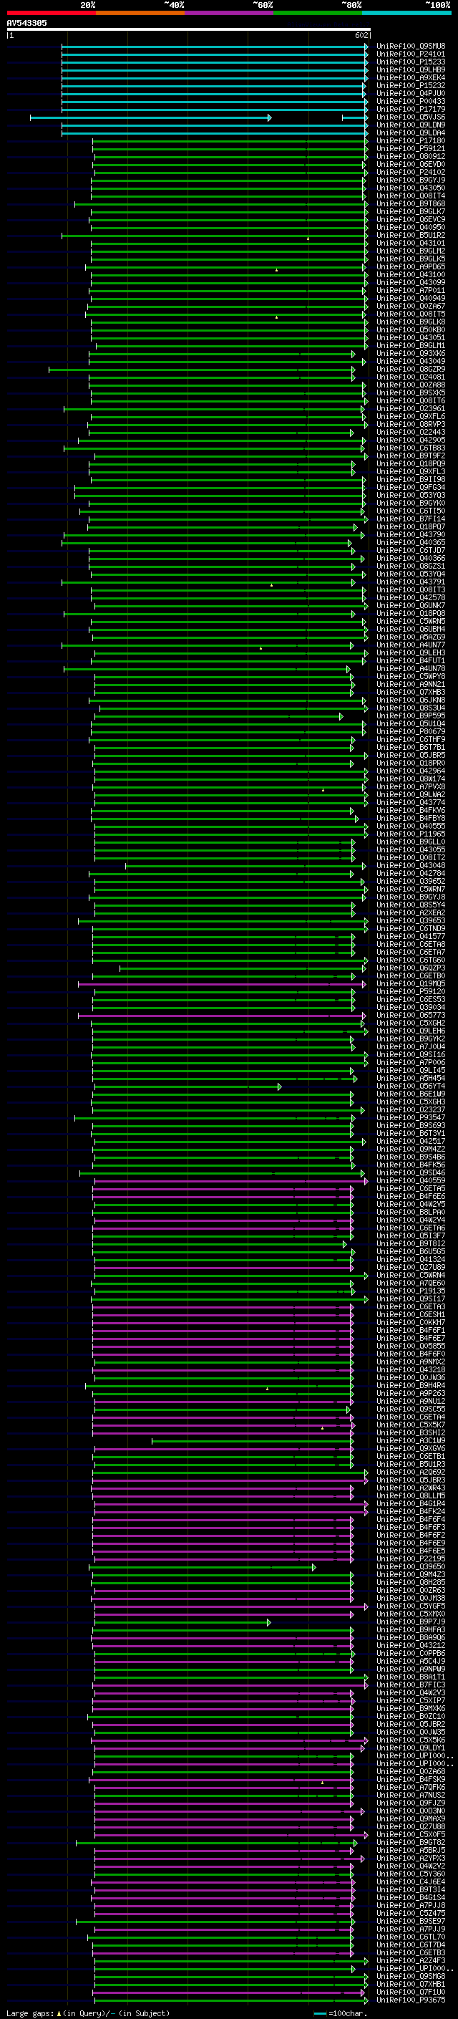Select hit label UniRef100_B9T8I2
Image resolution: width=458 pixels, height=2019 pixels.
pos(410,1243)
